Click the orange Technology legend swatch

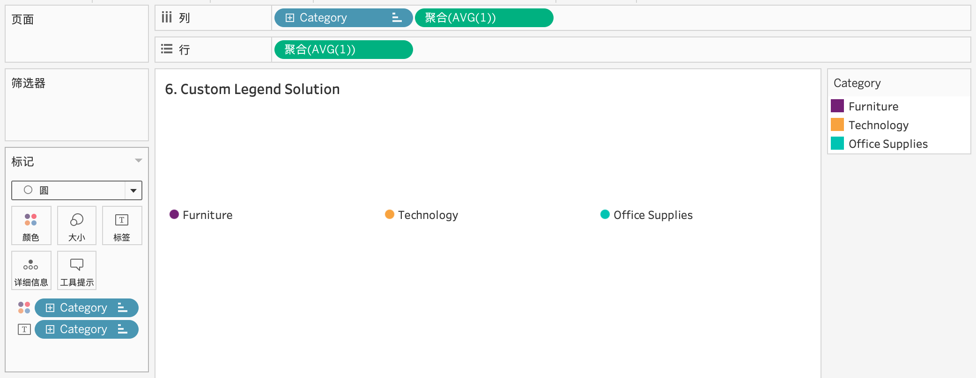(x=837, y=125)
